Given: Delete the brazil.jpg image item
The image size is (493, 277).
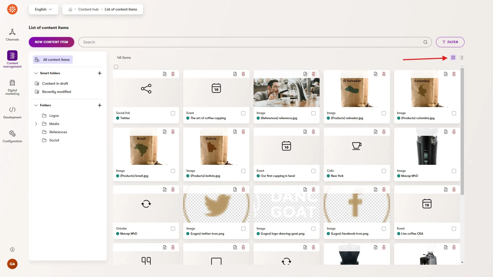Looking at the screenshot, I should tap(173, 132).
